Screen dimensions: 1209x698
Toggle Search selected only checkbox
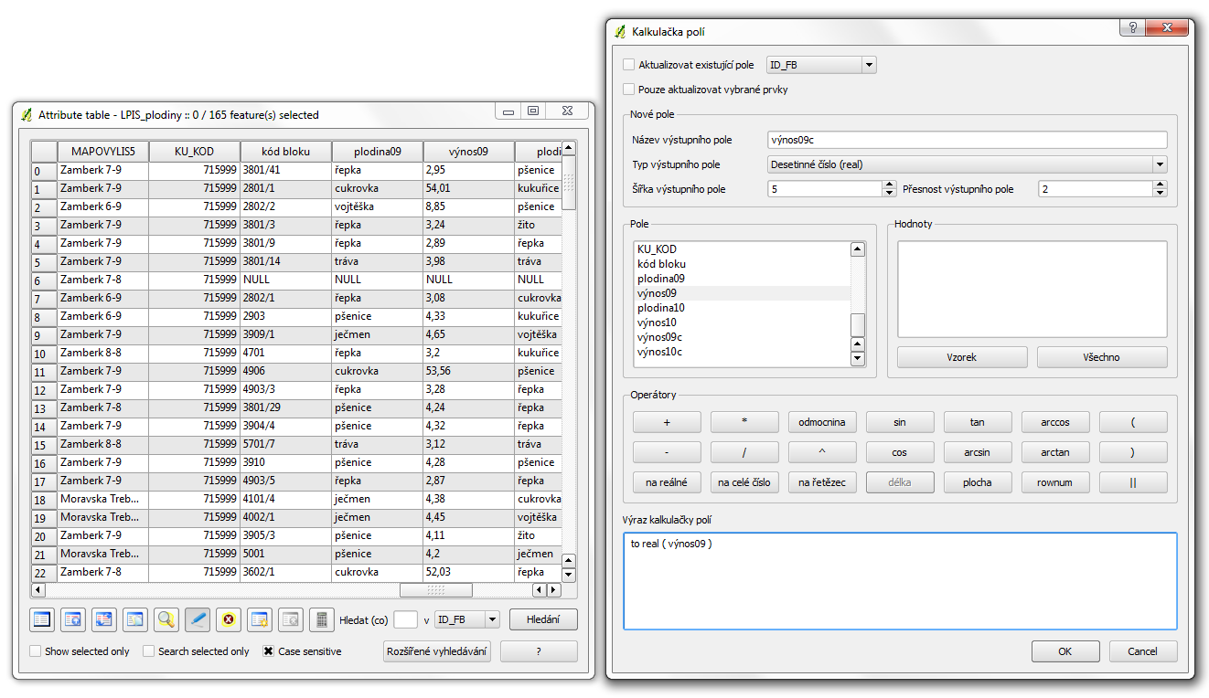click(x=149, y=651)
